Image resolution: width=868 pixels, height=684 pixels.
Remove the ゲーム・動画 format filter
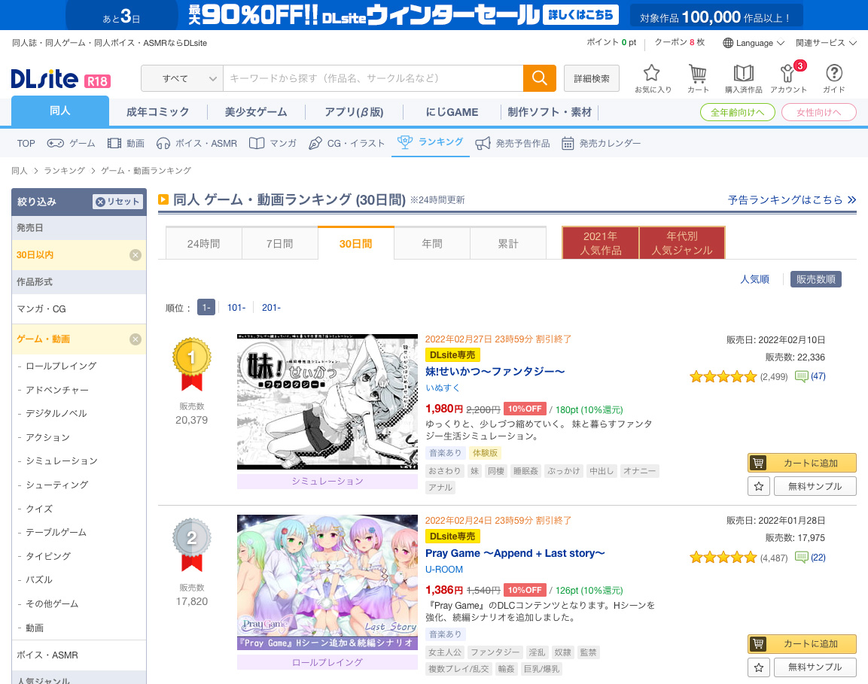point(136,339)
